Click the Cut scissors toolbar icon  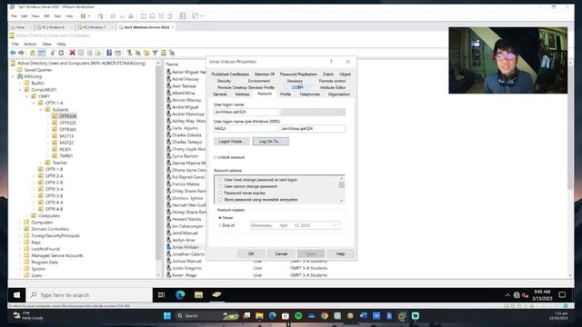(x=53, y=53)
